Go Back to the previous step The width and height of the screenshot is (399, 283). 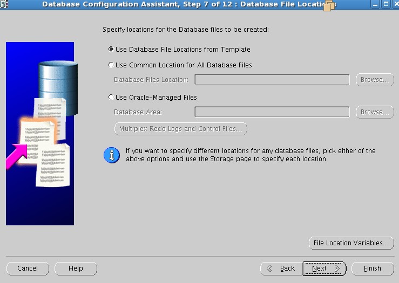(281, 268)
